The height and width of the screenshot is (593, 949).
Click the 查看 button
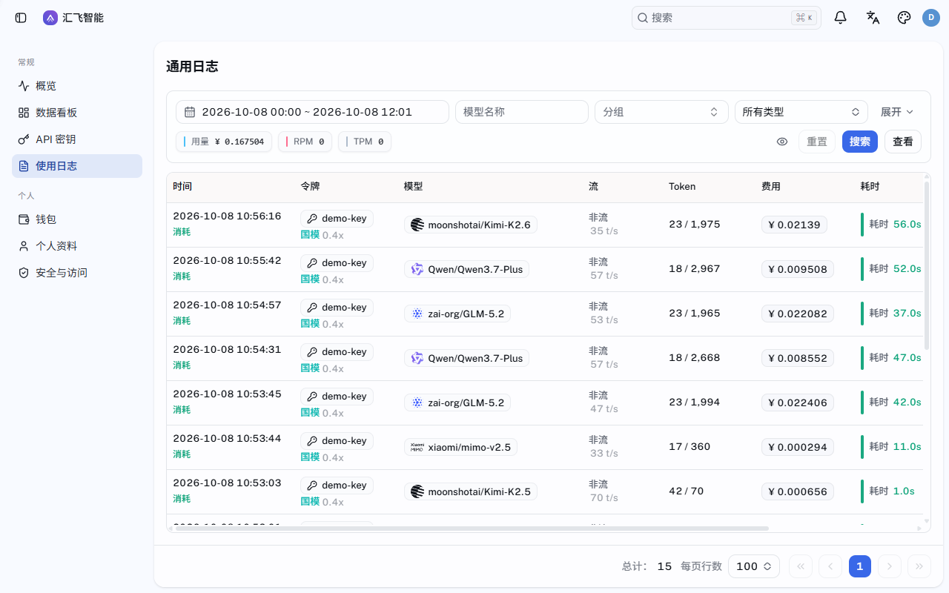point(903,142)
